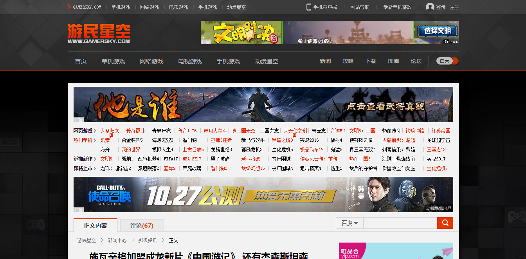The width and height of the screenshot is (526, 259).
Task: Click the 文明对决 top banner ad
Action: 330,32
